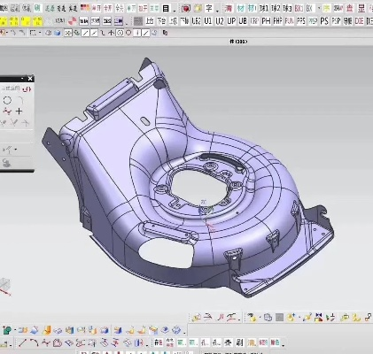The height and width of the screenshot is (354, 373).
Task: Click the 上台 toolbar button
Action: coord(150,21)
